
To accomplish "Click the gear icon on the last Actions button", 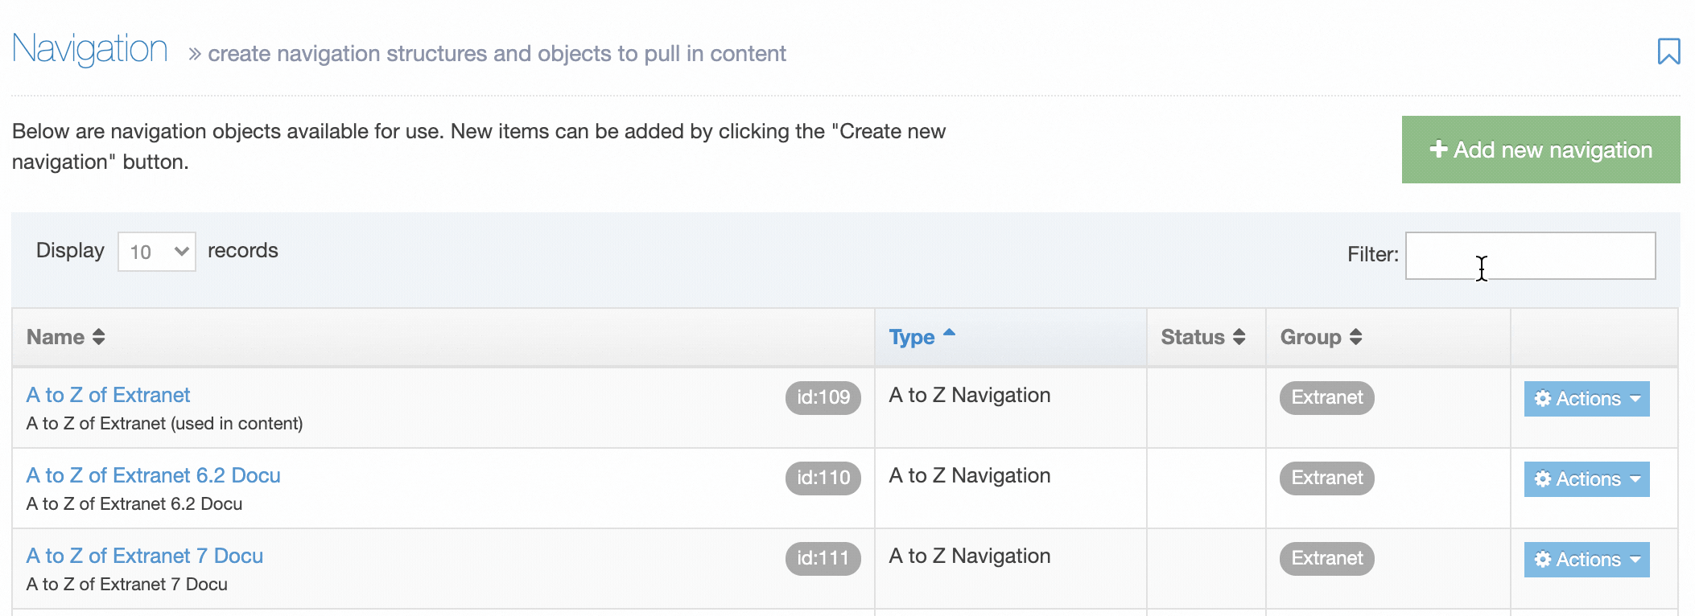I will 1544,559.
